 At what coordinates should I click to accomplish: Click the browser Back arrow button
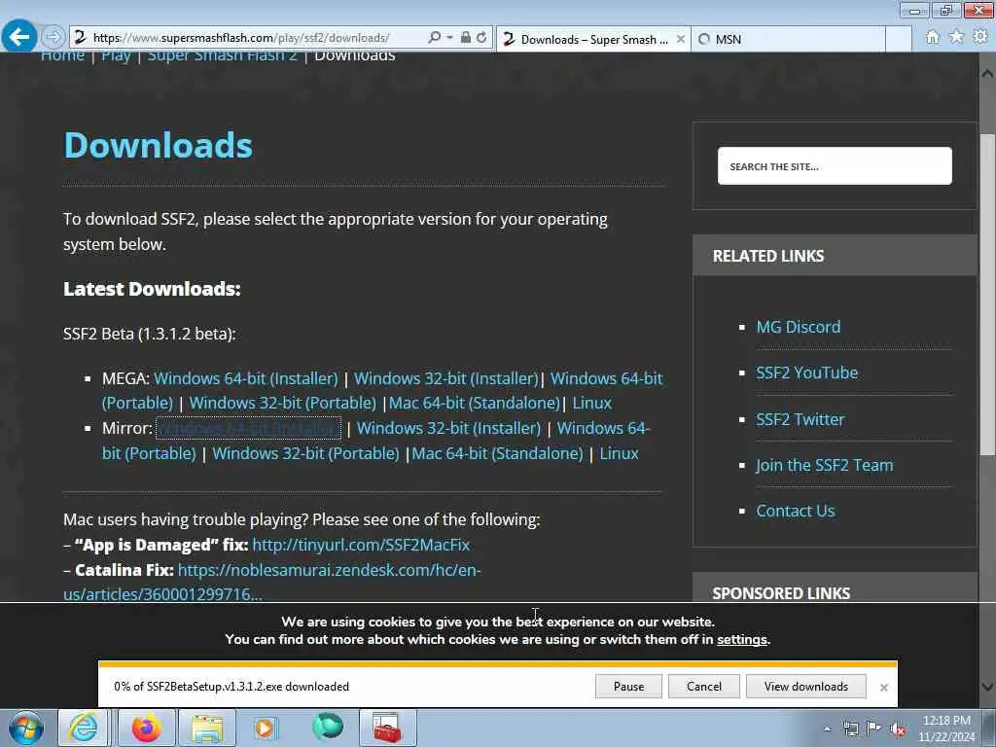click(x=19, y=37)
